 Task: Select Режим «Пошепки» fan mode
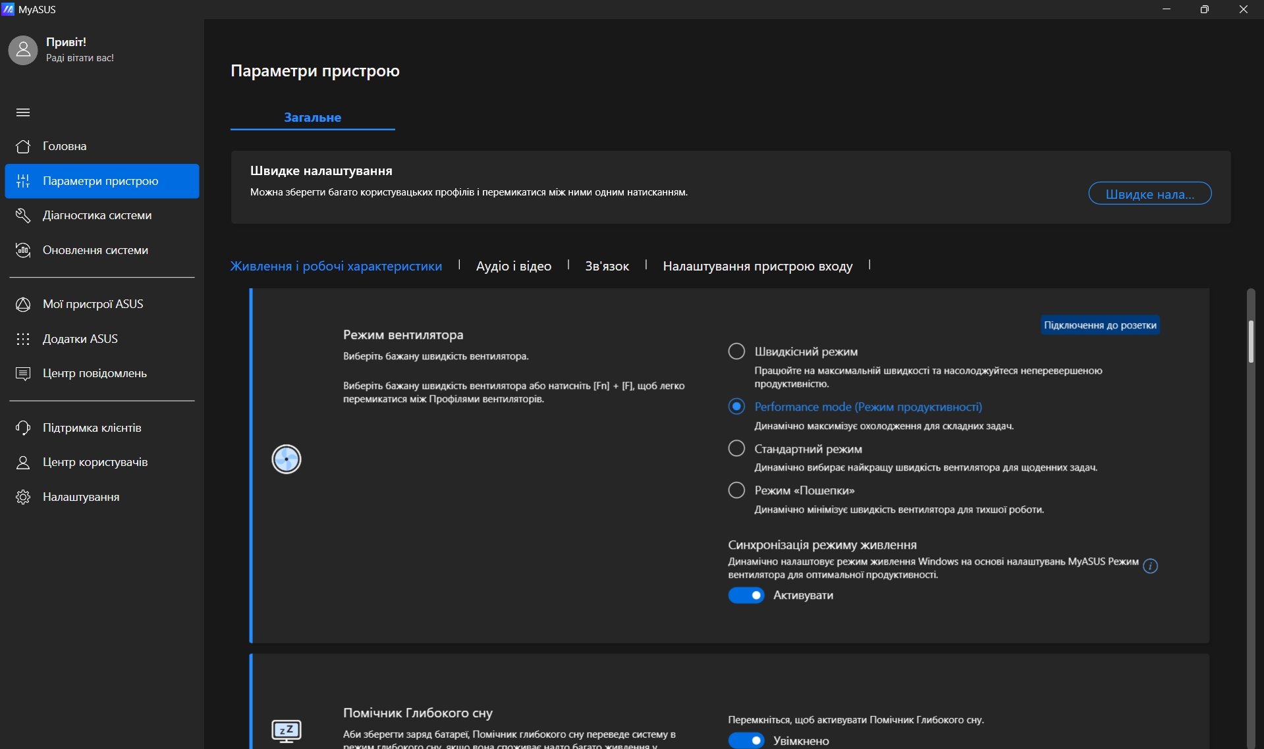pos(736,490)
